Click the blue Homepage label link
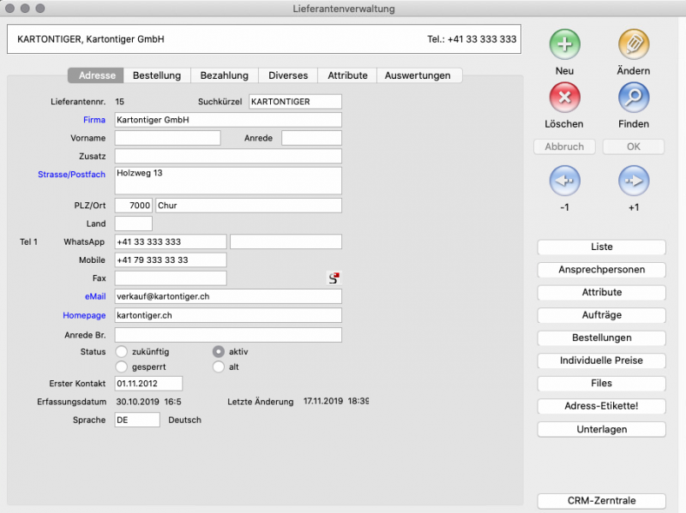686x513 pixels. pos(82,315)
